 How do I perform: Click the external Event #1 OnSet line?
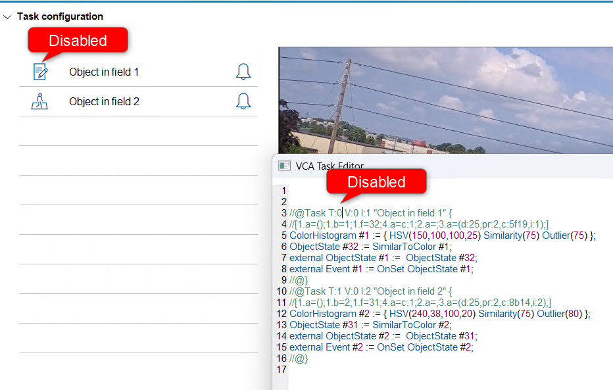point(381,269)
